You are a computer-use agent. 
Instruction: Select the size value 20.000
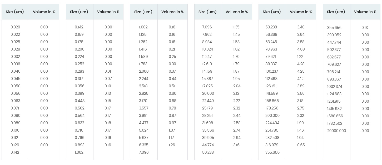coord(208,93)
